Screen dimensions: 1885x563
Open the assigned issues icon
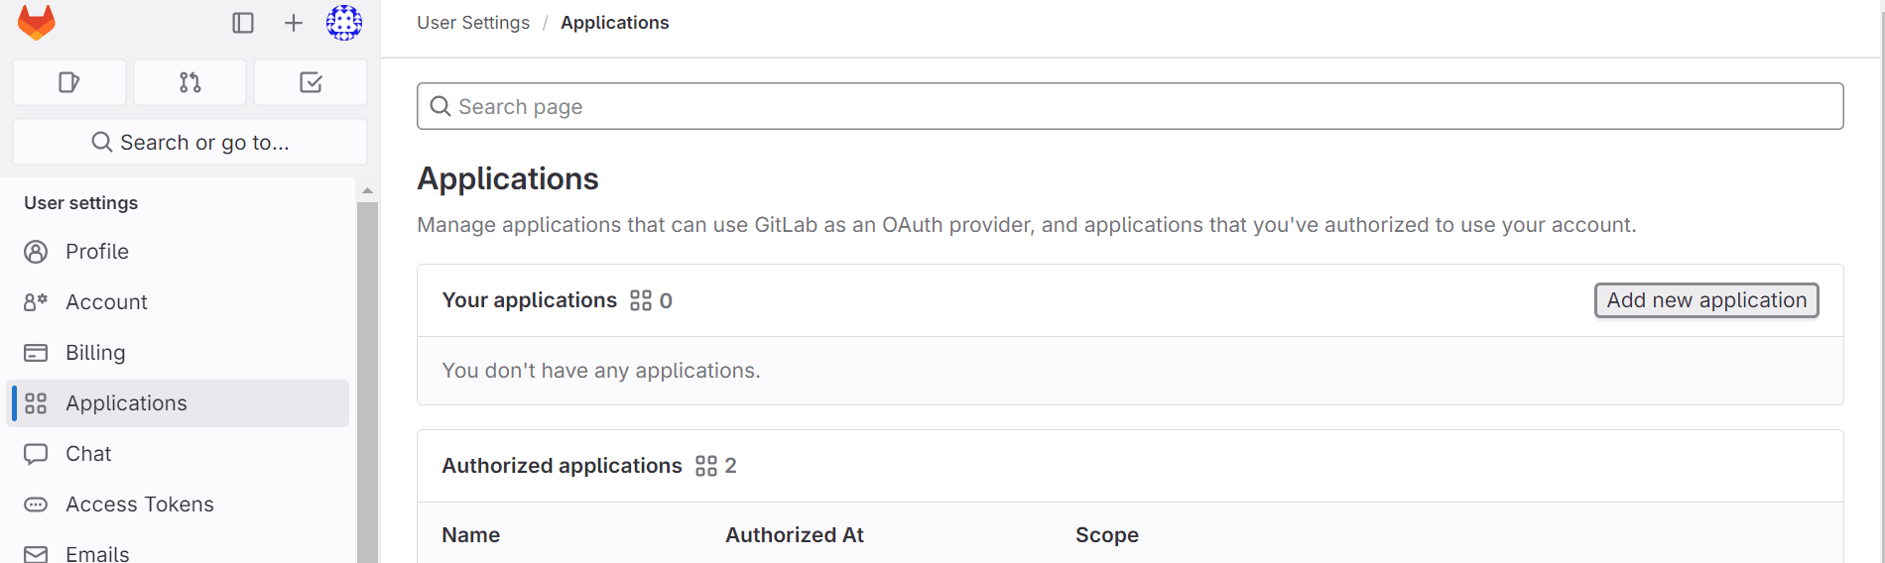click(69, 82)
